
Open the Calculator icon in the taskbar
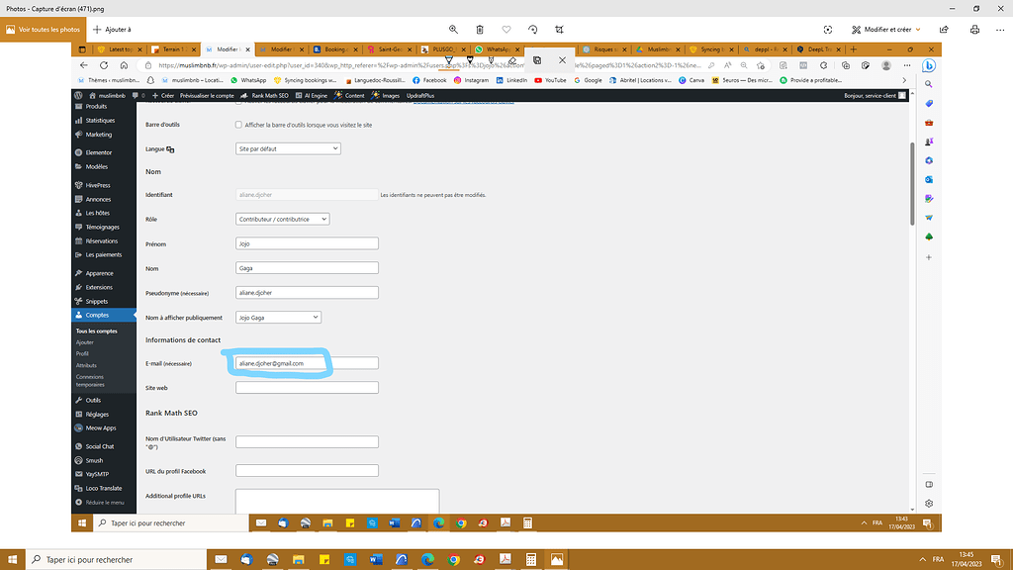click(531, 559)
